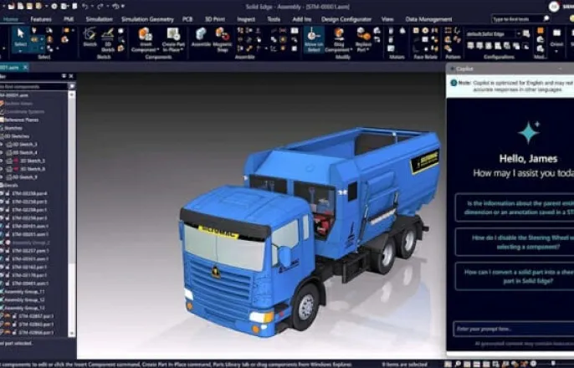Viewport: 574px width, 368px height.
Task: Open the Data Management tab
Action: [x=428, y=19]
